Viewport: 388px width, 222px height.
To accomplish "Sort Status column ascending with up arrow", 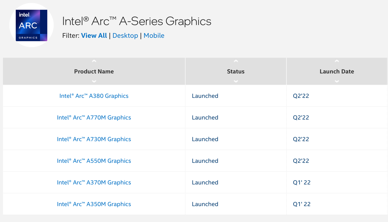I will tap(236, 61).
